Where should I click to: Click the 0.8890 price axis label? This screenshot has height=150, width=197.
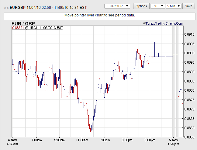click(189, 72)
